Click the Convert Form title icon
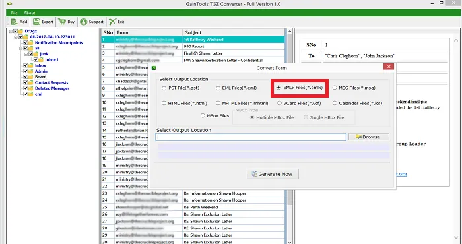The width and height of the screenshot is (462, 244). (154, 68)
